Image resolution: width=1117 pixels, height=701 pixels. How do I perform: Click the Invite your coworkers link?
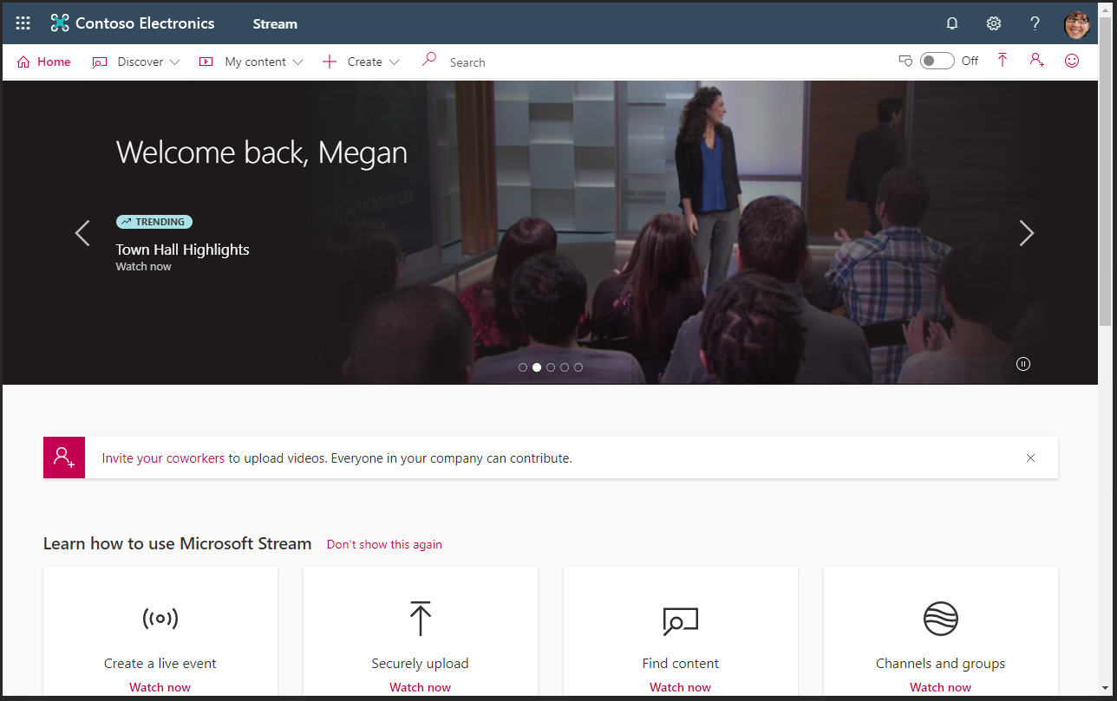pyautogui.click(x=163, y=458)
